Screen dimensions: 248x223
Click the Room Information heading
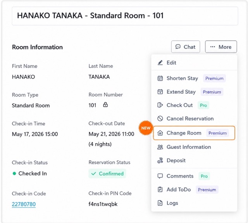(37, 47)
